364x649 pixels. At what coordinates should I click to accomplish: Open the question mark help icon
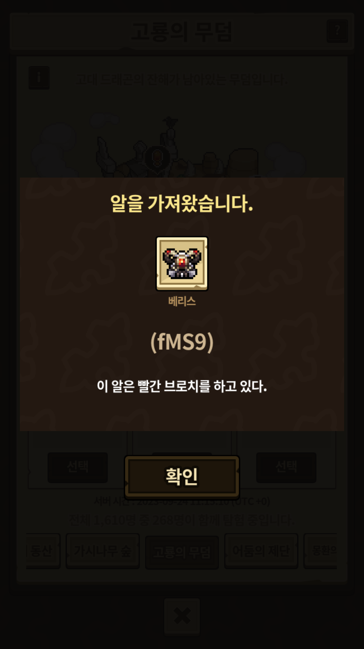[337, 31]
